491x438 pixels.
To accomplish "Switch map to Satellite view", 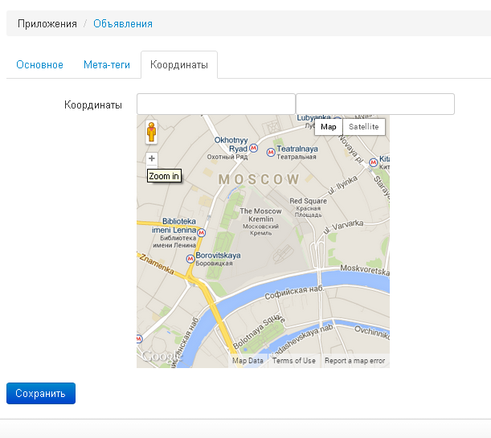I will [364, 127].
